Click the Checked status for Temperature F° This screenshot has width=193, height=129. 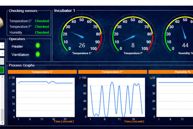coord(42,27)
